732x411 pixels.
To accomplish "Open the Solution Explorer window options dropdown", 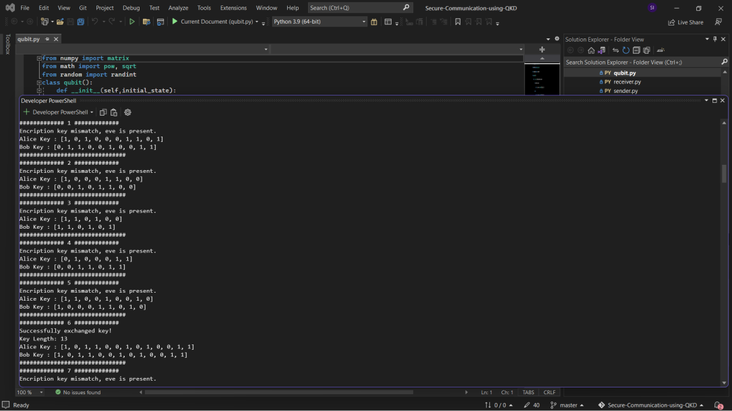I will pos(707,39).
